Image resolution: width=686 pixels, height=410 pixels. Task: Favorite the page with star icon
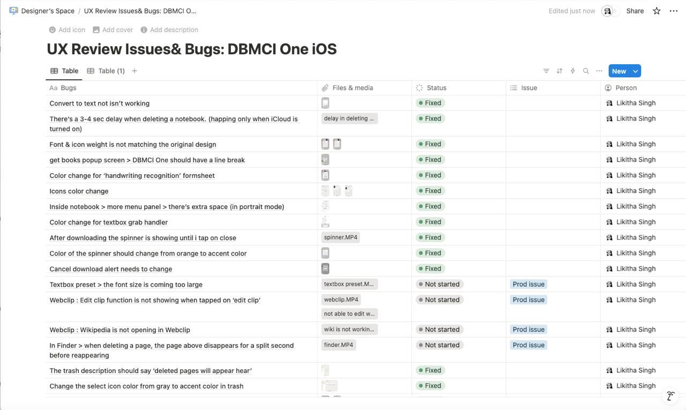tap(657, 11)
